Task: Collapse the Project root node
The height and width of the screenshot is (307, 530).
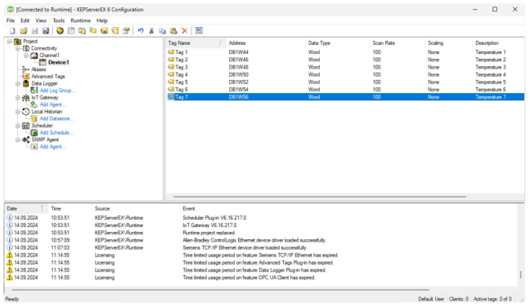Action: (x=10, y=41)
